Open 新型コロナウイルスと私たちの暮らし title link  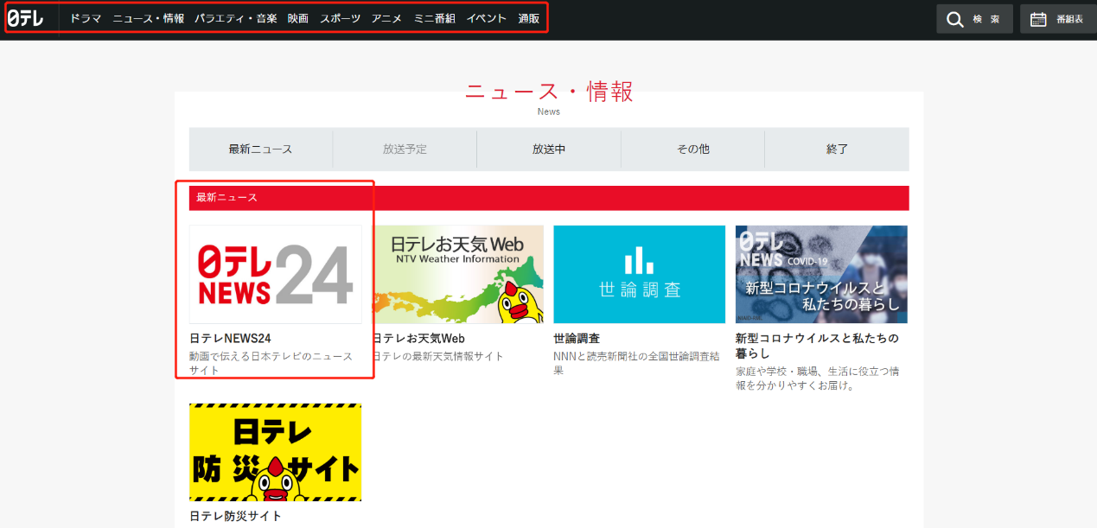[x=817, y=346]
